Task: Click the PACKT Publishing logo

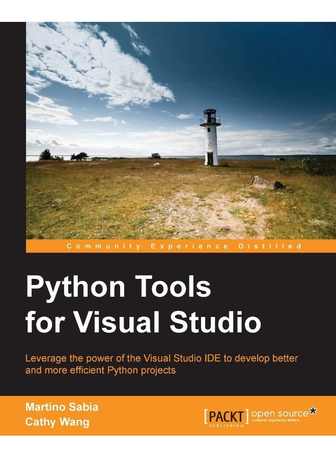Action: point(227,418)
